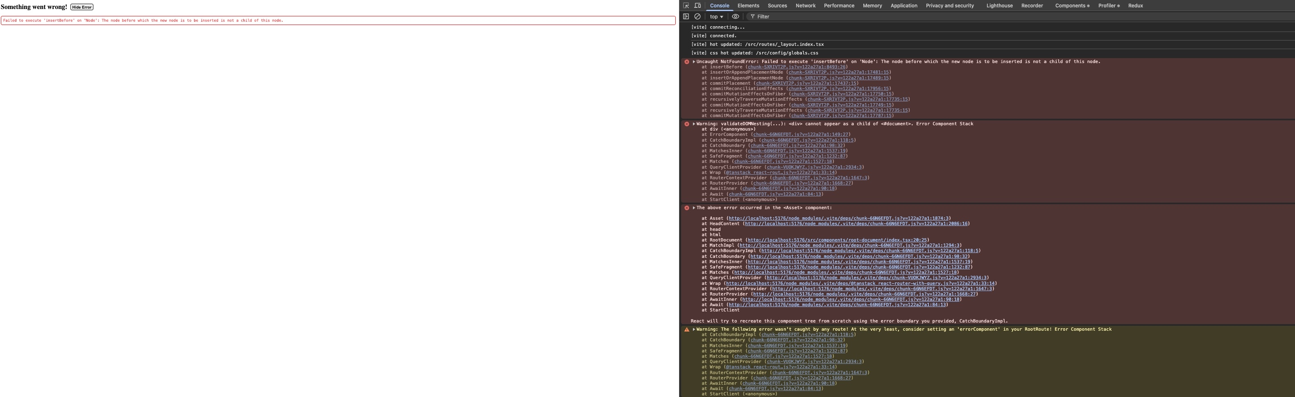Open MatchImpl URL link 1294:3
The image size is (1295, 397).
pos(849,245)
